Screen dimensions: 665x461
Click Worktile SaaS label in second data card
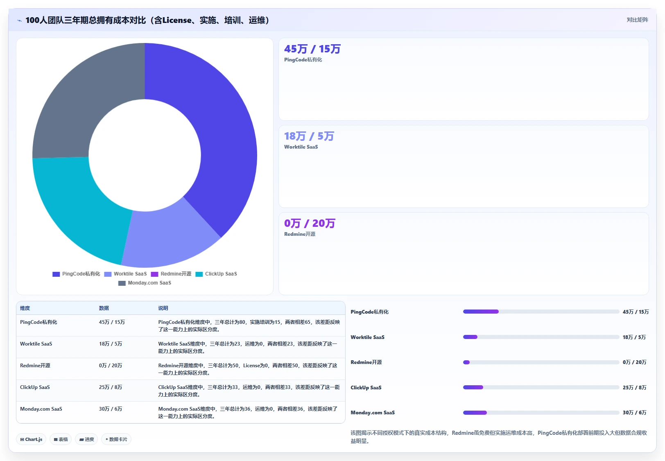(x=301, y=147)
